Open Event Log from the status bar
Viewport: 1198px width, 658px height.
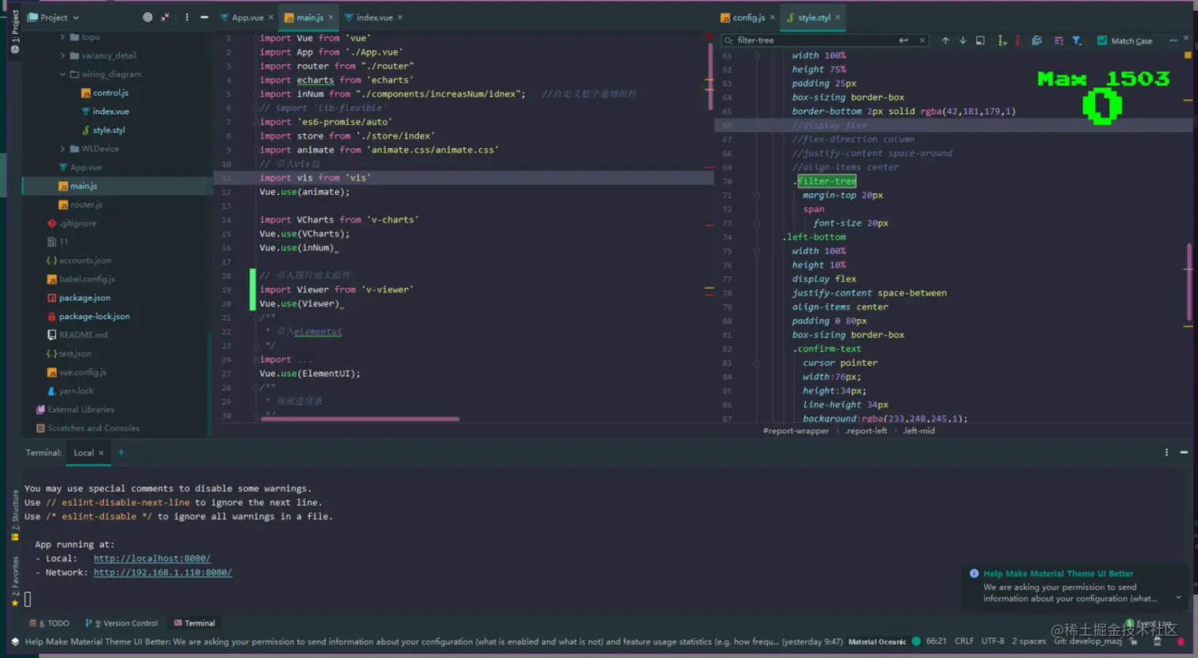(x=1150, y=624)
